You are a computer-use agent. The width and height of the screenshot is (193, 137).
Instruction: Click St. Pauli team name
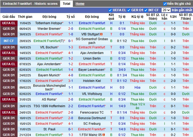pyautogui.click(x=49, y=129)
